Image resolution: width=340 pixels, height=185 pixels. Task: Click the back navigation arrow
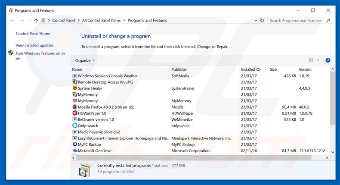12,20
